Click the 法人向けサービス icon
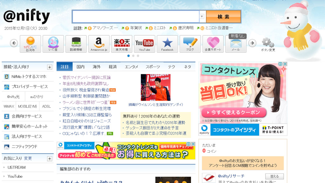The width and height of the screenshot is (325, 183). 7,137
